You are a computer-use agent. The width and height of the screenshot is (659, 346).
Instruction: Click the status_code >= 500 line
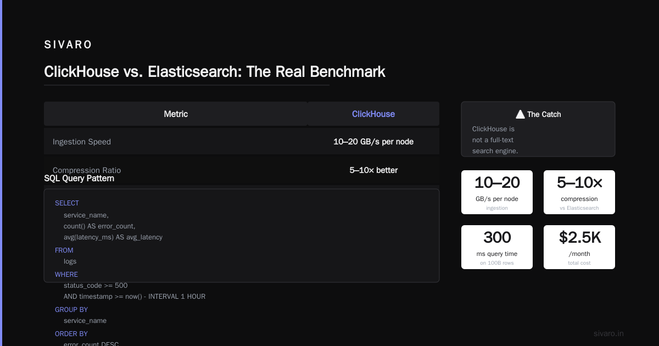click(96, 286)
